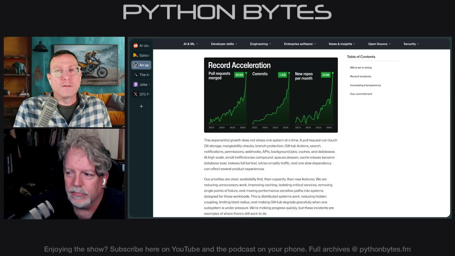Click the "Table of Contents" heading

tap(361, 57)
